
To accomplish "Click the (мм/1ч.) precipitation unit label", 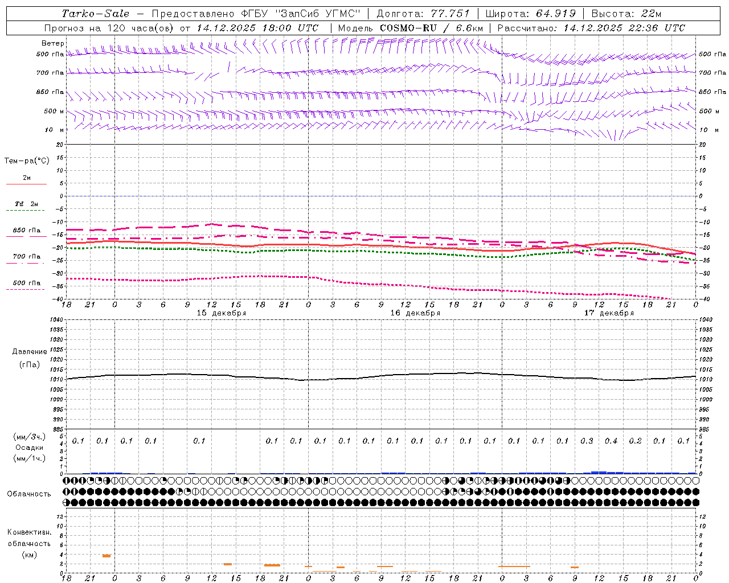I will click(30, 458).
